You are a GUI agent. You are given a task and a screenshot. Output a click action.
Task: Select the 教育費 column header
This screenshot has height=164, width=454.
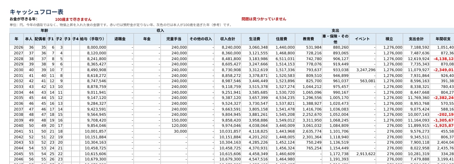[x=309, y=39]
